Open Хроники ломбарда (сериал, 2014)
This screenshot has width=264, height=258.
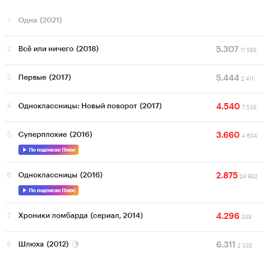coord(80,215)
